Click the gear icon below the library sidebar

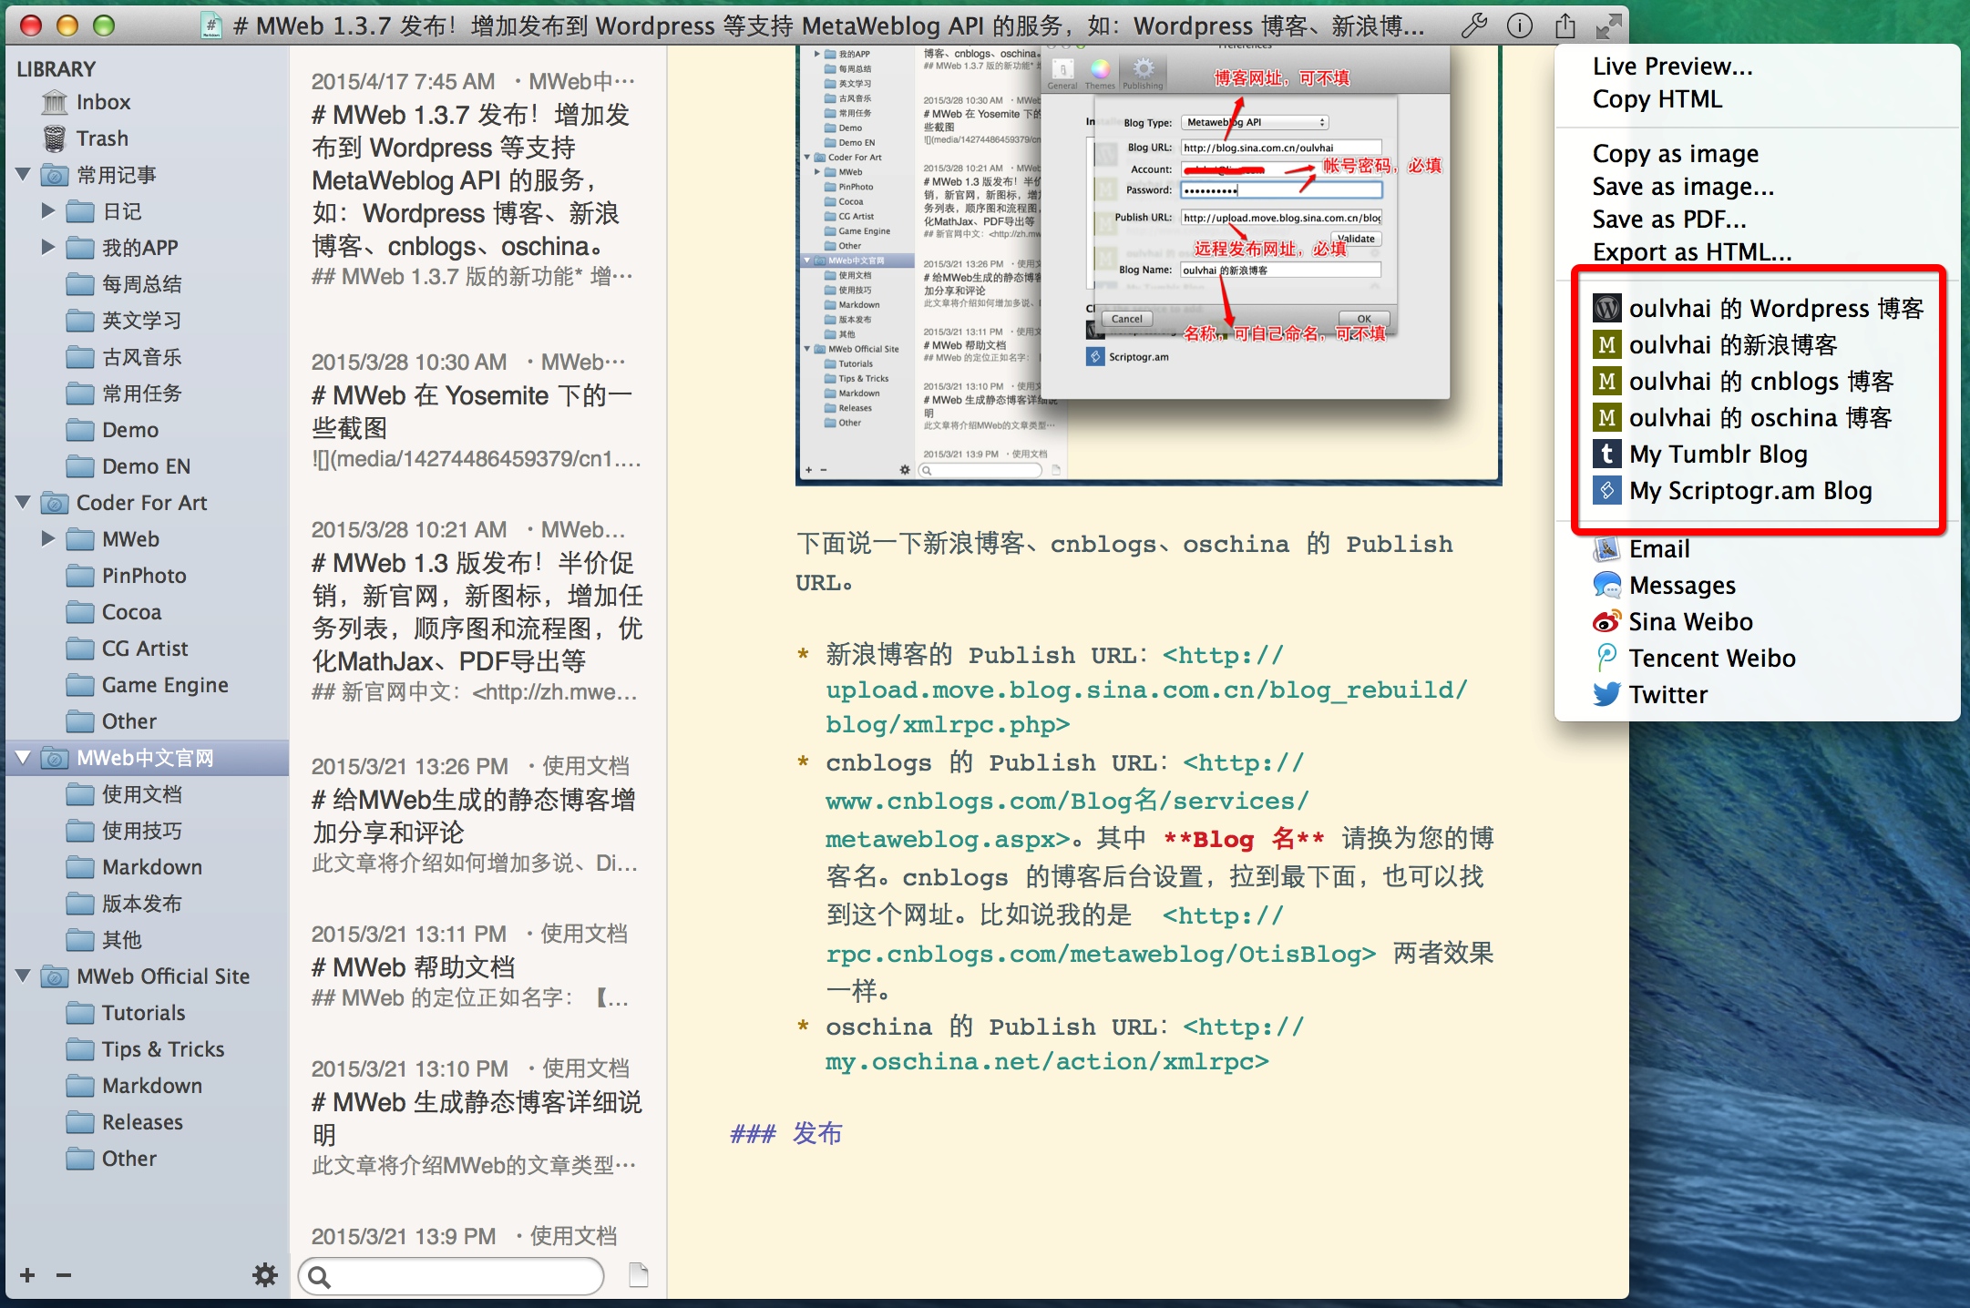tap(264, 1274)
